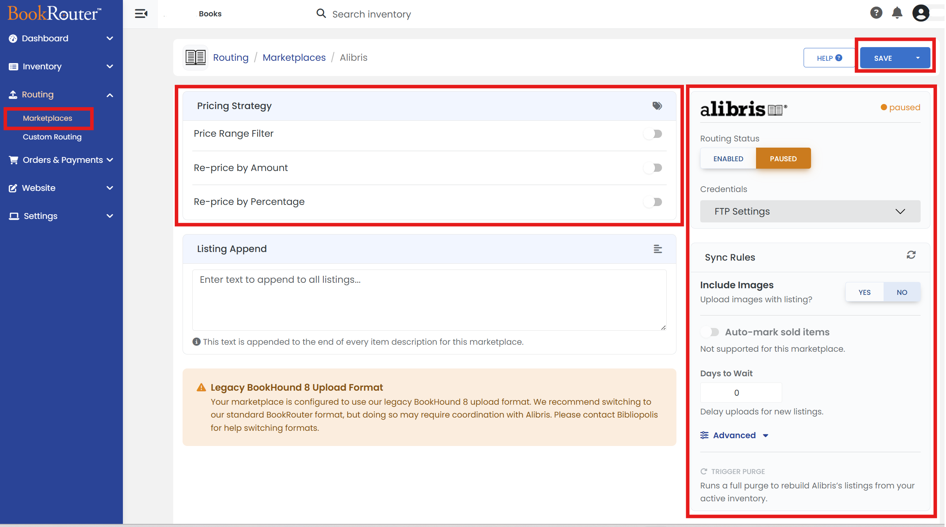This screenshot has height=527, width=946.
Task: Click the info icon under Listing Append
Action: 197,342
